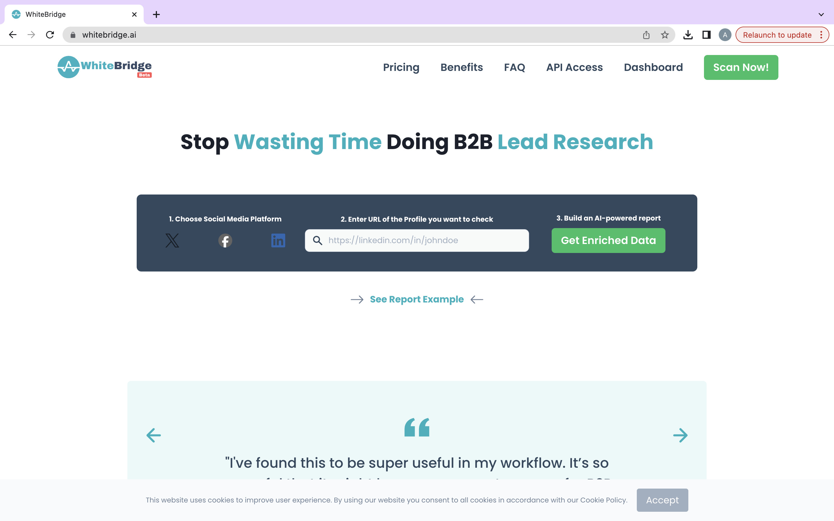Image resolution: width=834 pixels, height=521 pixels.
Task: Choose the Facebook platform icon
Action: (x=225, y=240)
